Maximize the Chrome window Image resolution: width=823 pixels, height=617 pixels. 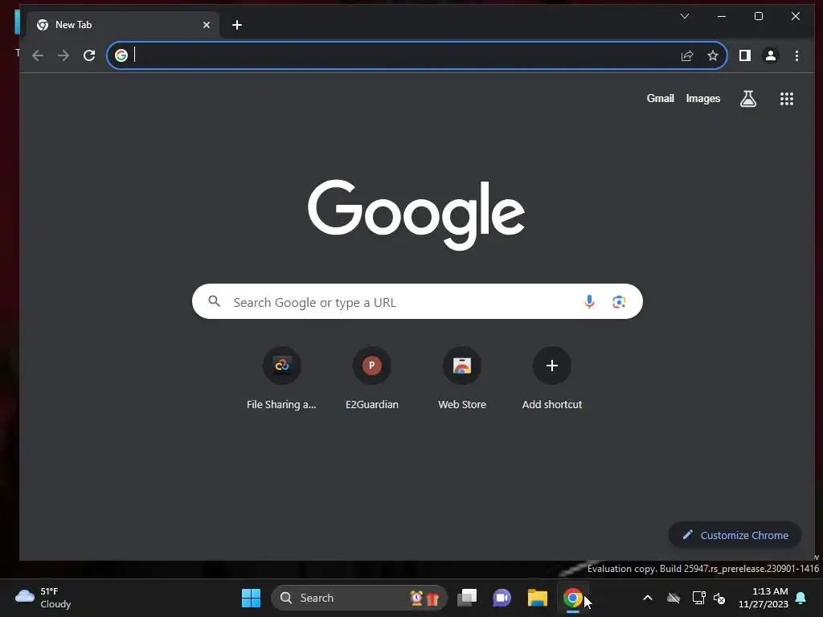click(759, 16)
